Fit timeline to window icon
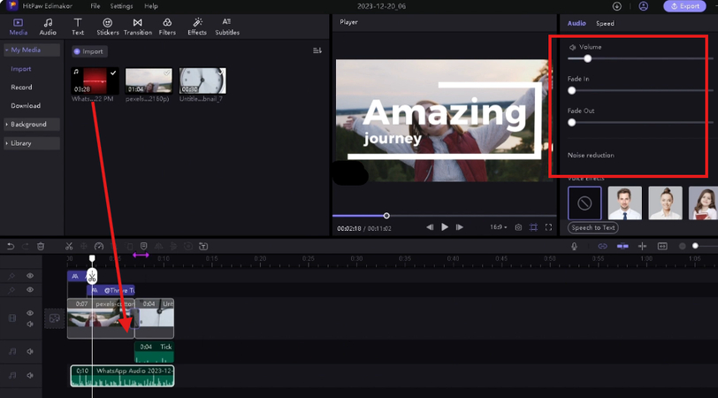The height and width of the screenshot is (398, 718). (x=662, y=247)
